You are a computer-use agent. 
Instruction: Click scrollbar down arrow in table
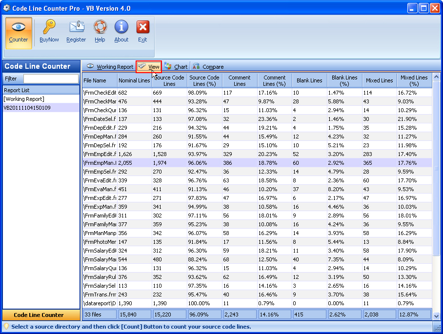coord(436,316)
